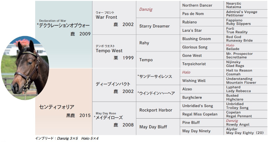Select Northern Dancer in fourth generation

tap(202, 5)
